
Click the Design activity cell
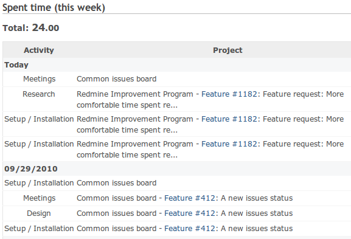click(x=39, y=213)
